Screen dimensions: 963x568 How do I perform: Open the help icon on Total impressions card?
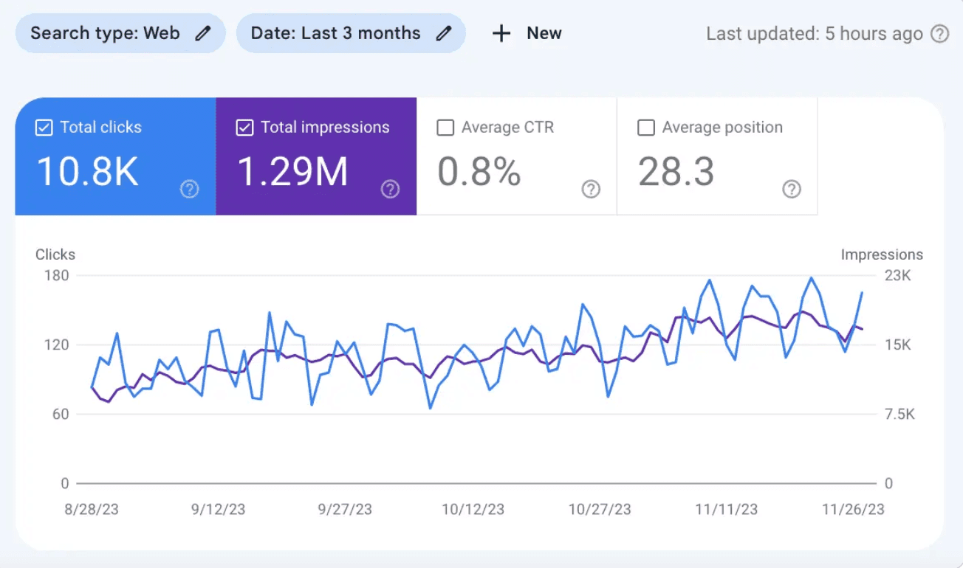[x=390, y=189]
